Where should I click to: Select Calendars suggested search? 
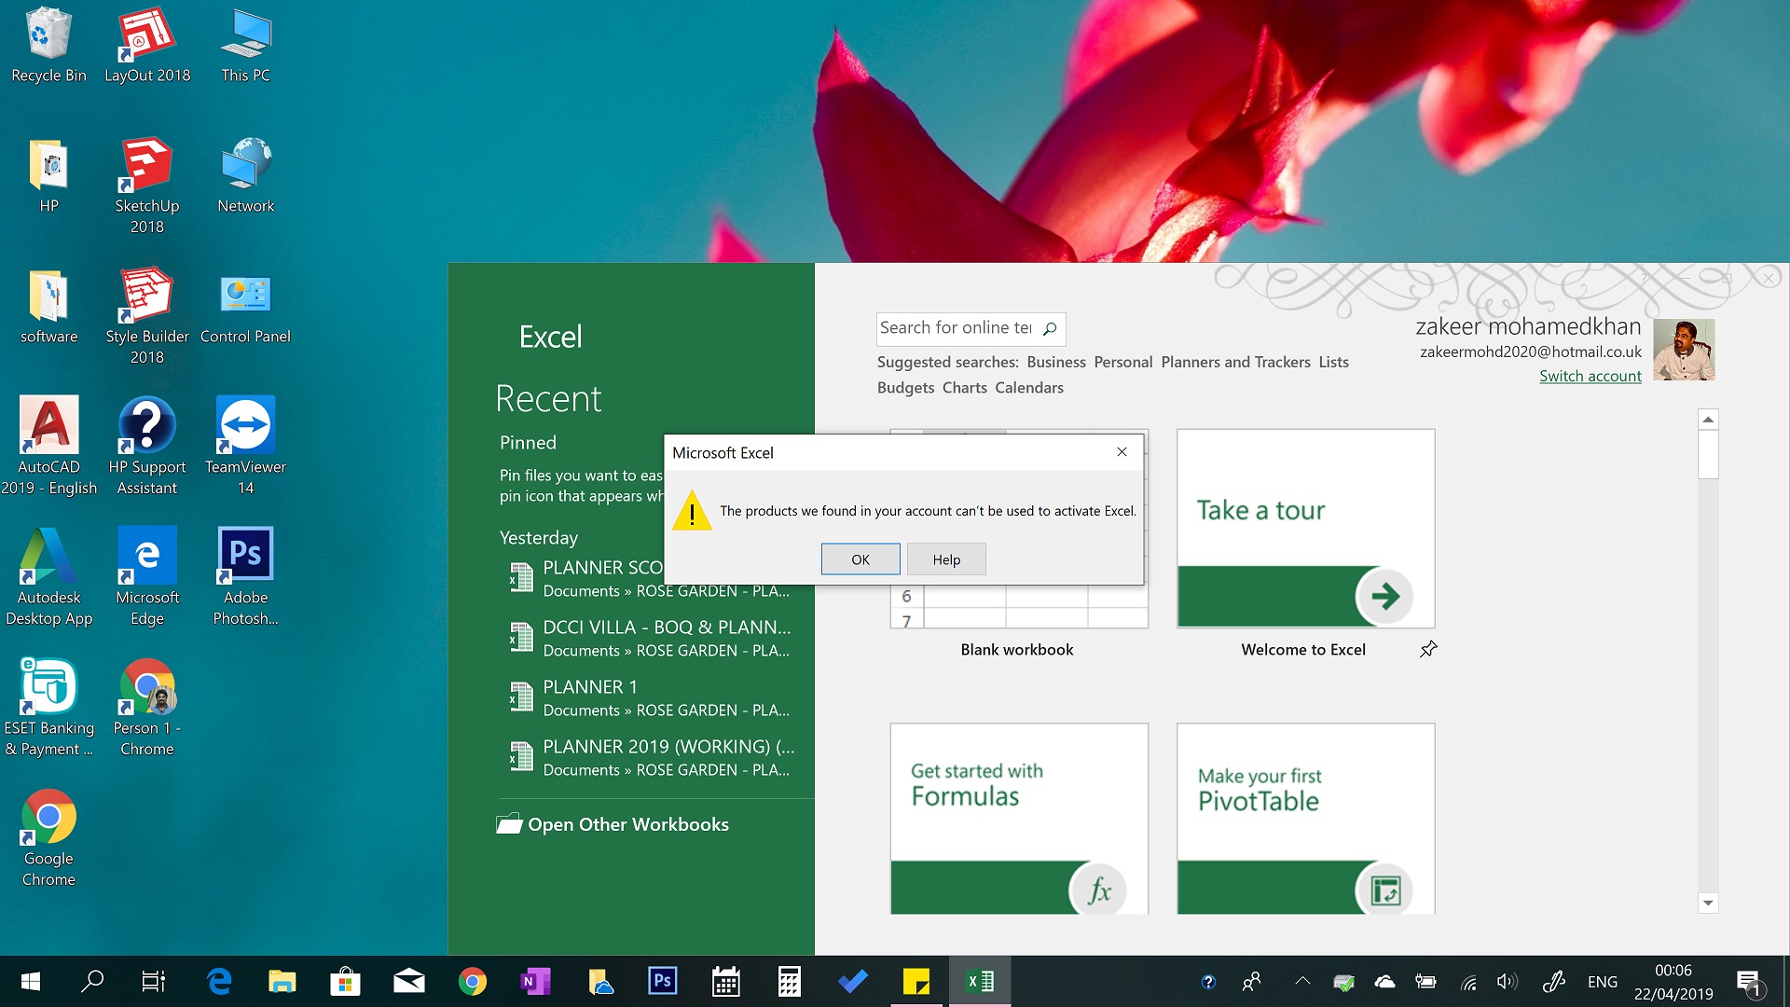pyautogui.click(x=1028, y=388)
